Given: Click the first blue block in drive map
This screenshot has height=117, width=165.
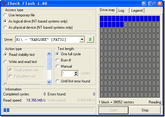Looking at the screenshot, I should pos(102,19).
